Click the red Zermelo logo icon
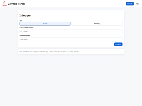 (4, 4)
